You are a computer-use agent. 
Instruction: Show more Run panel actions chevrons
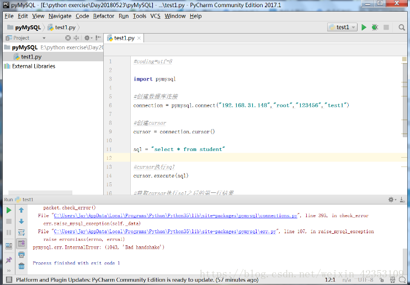tap(9, 270)
